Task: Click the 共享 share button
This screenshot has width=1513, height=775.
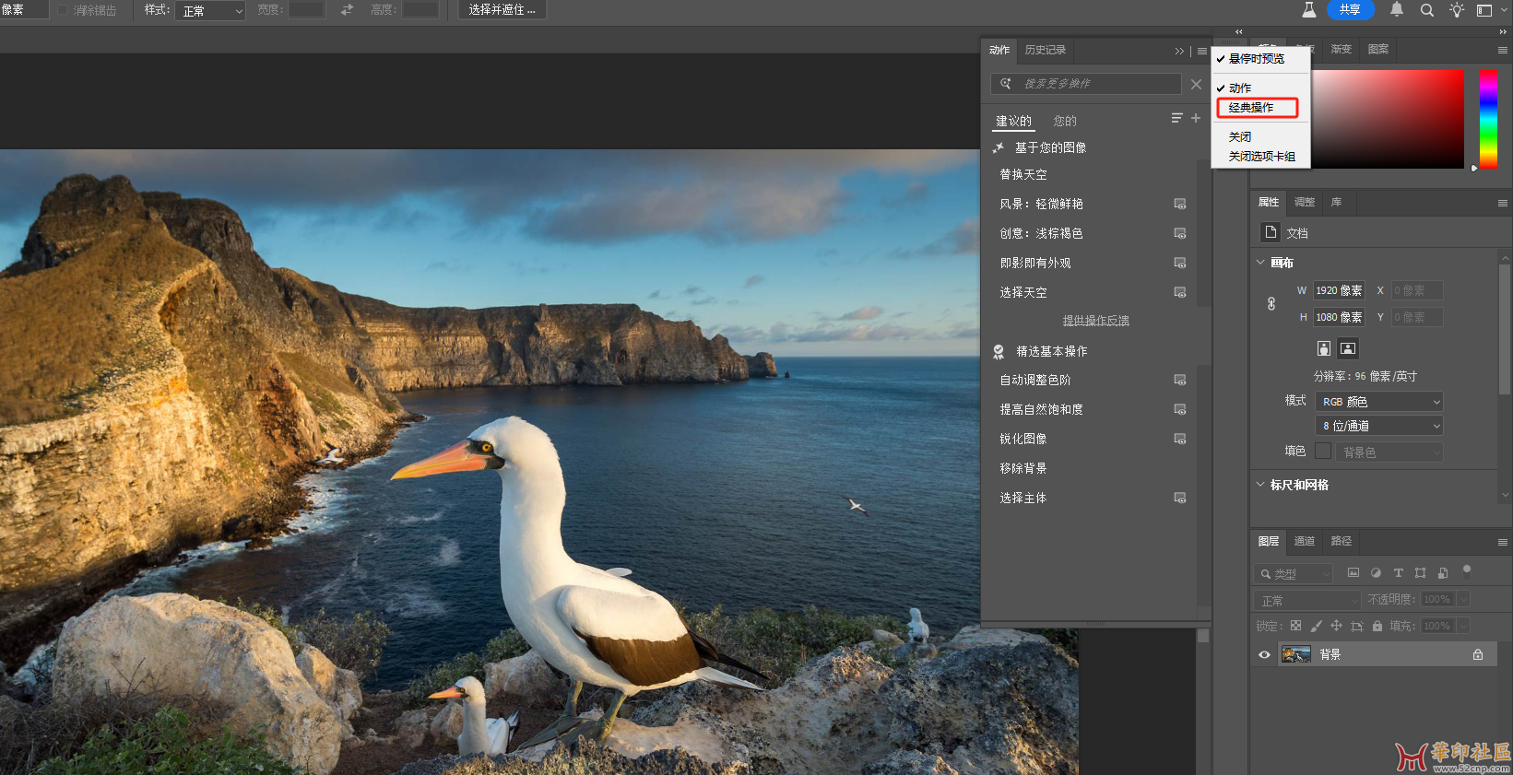Action: (1351, 9)
